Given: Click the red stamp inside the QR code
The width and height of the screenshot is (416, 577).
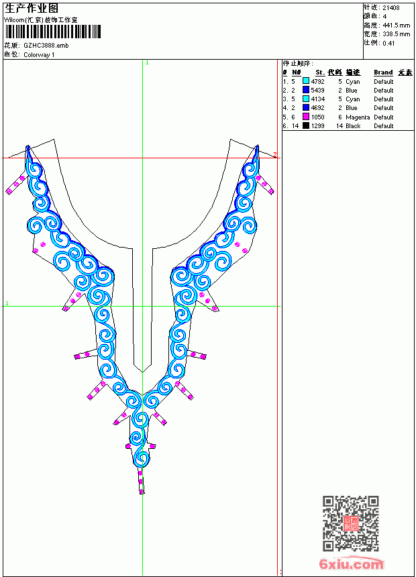Looking at the screenshot, I should (x=351, y=523).
